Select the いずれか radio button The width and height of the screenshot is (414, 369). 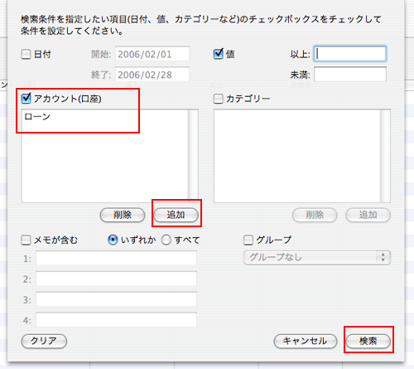click(x=113, y=240)
